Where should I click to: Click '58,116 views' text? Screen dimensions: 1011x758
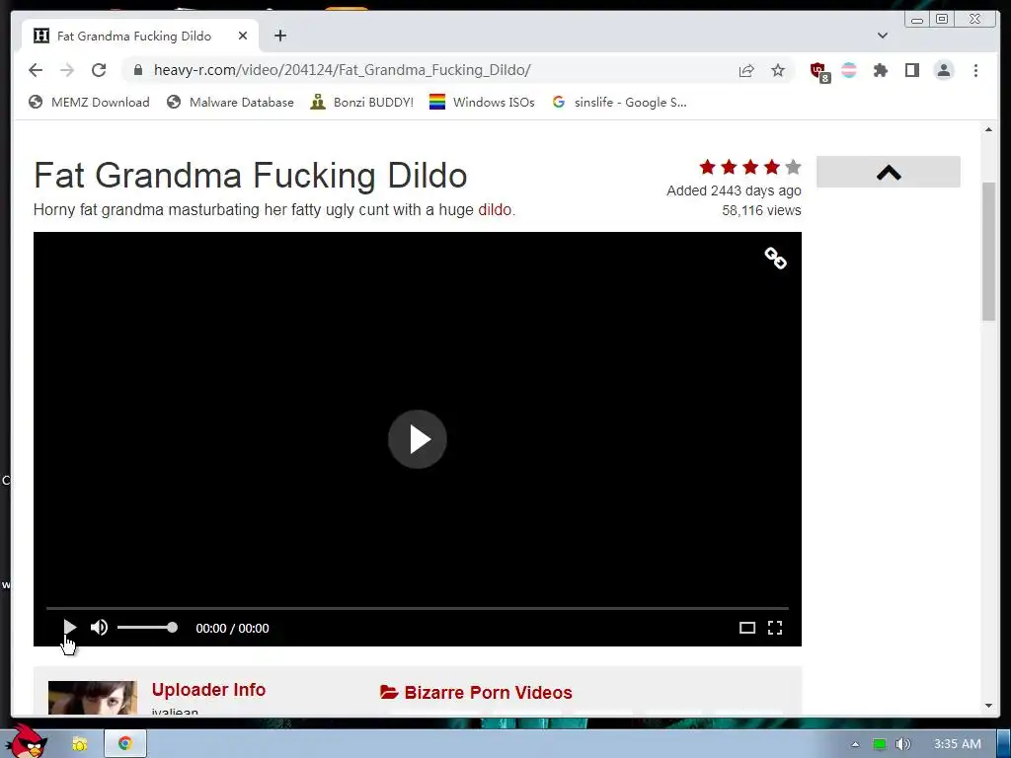tap(761, 211)
